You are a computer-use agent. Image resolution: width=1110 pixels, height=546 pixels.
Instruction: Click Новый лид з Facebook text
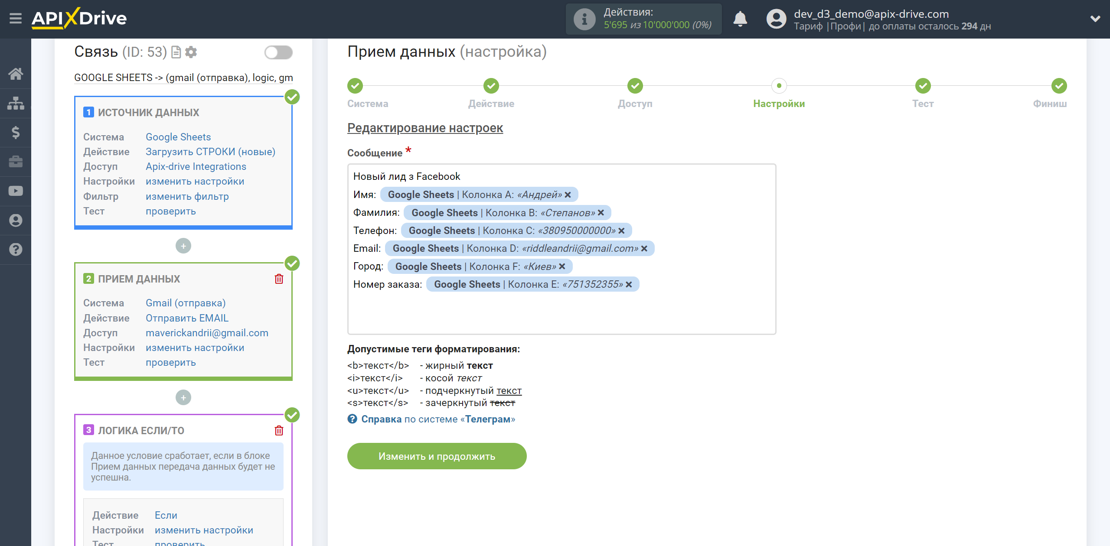coord(407,176)
